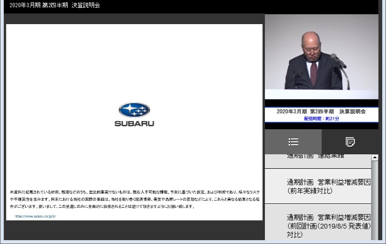This screenshot has height=244, width=386.
Task: Select partially visible chapter 通期計画 連結業績
Action: (x=318, y=162)
